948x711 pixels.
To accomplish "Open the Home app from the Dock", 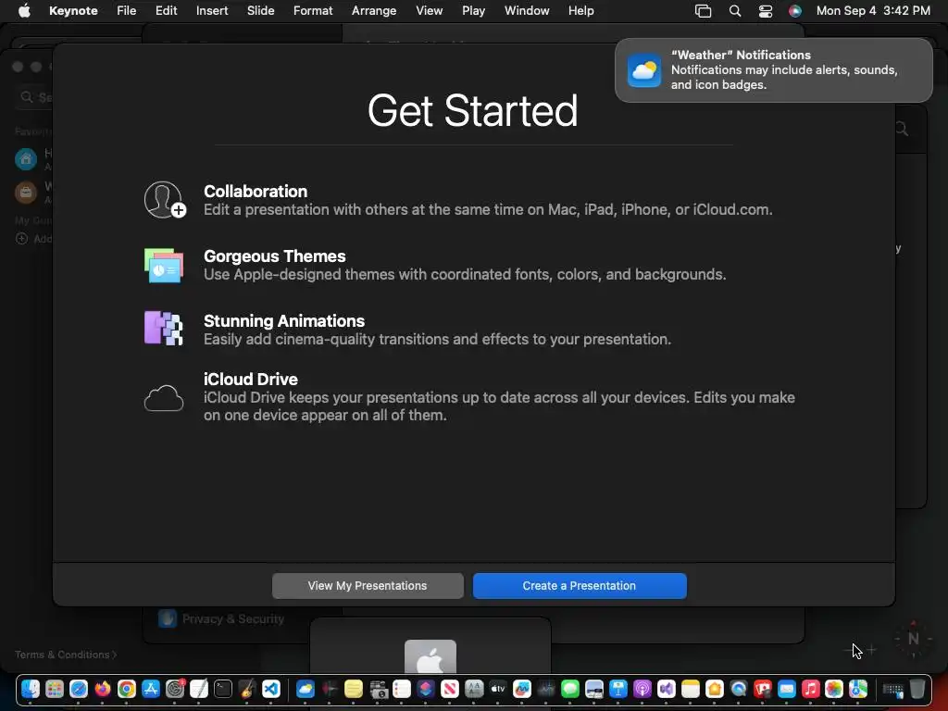I will (x=715, y=689).
